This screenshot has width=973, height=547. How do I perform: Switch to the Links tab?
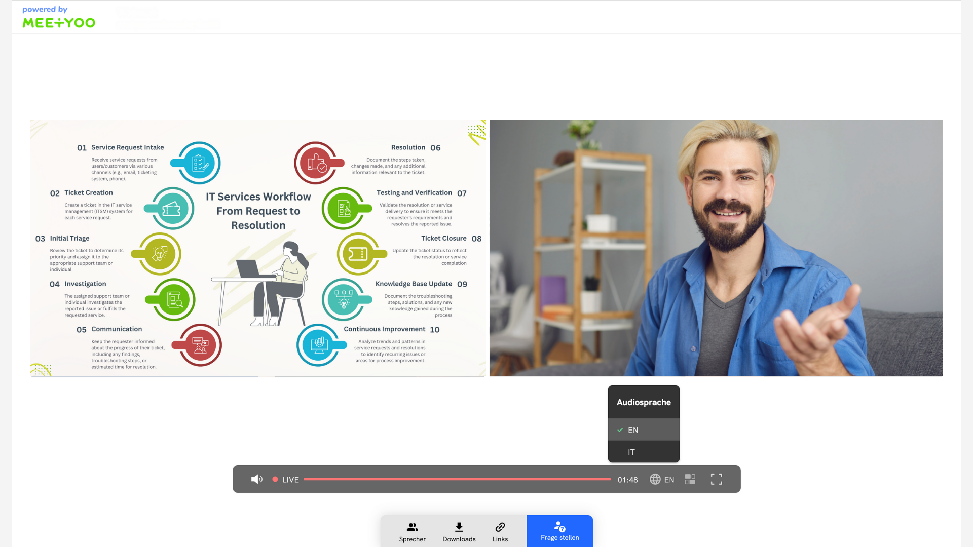tap(500, 532)
